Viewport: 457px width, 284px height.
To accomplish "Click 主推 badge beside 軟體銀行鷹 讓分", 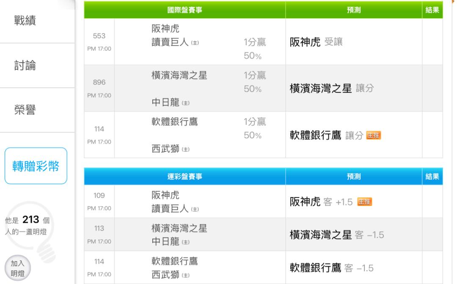I will point(373,135).
